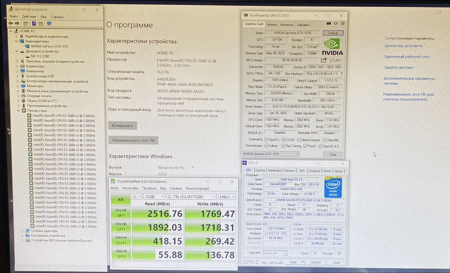The height and width of the screenshot is (273, 450).
Task: Click the Close button in GPU-Z
Action: tap(333, 155)
